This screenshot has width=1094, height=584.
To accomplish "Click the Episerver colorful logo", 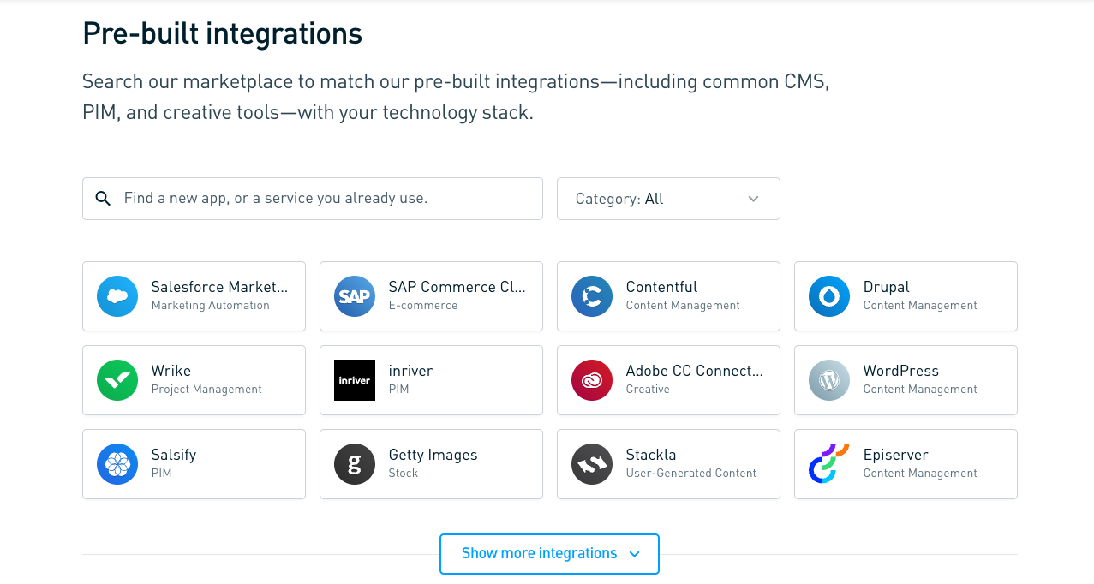I will pos(829,464).
